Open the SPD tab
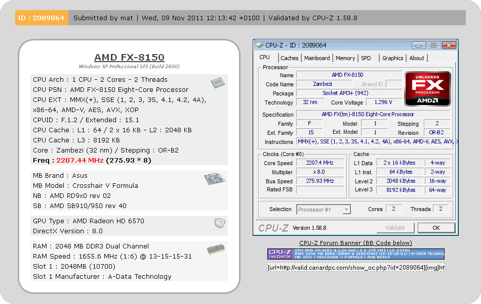Screen dimensions: 481x304 [x=366, y=58]
